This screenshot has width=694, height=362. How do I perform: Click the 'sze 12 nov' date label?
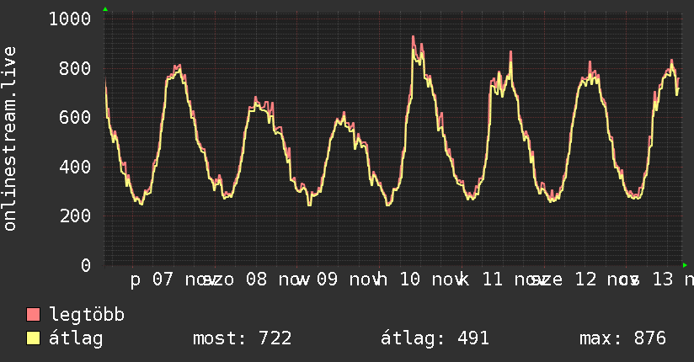pyautogui.click(x=586, y=279)
